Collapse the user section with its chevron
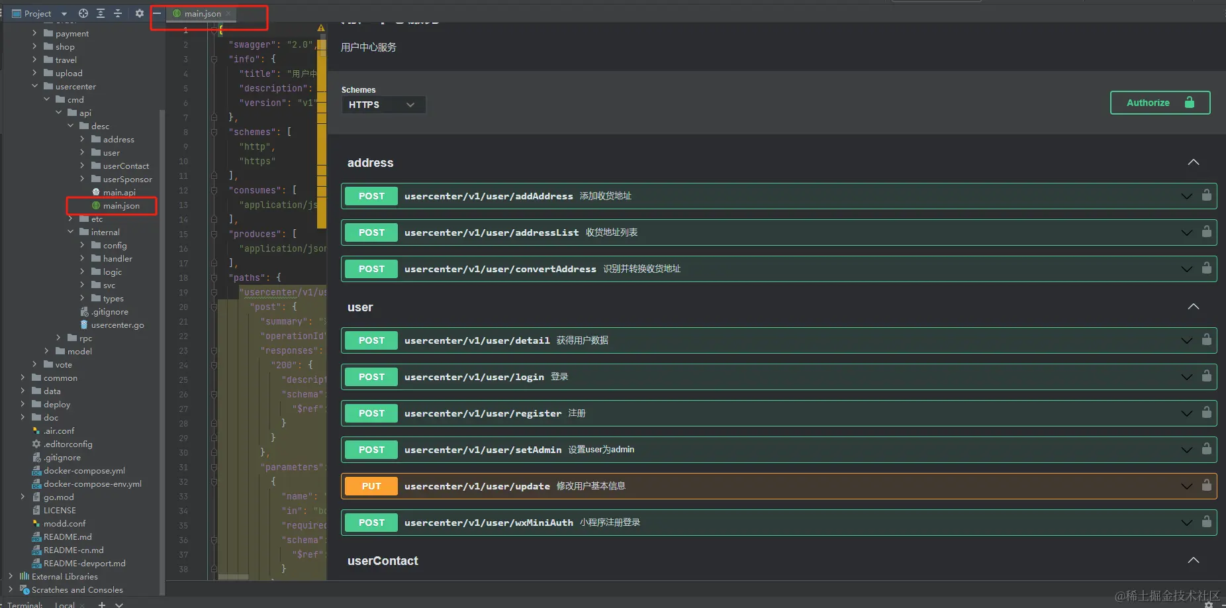1226x608 pixels. coord(1194,307)
